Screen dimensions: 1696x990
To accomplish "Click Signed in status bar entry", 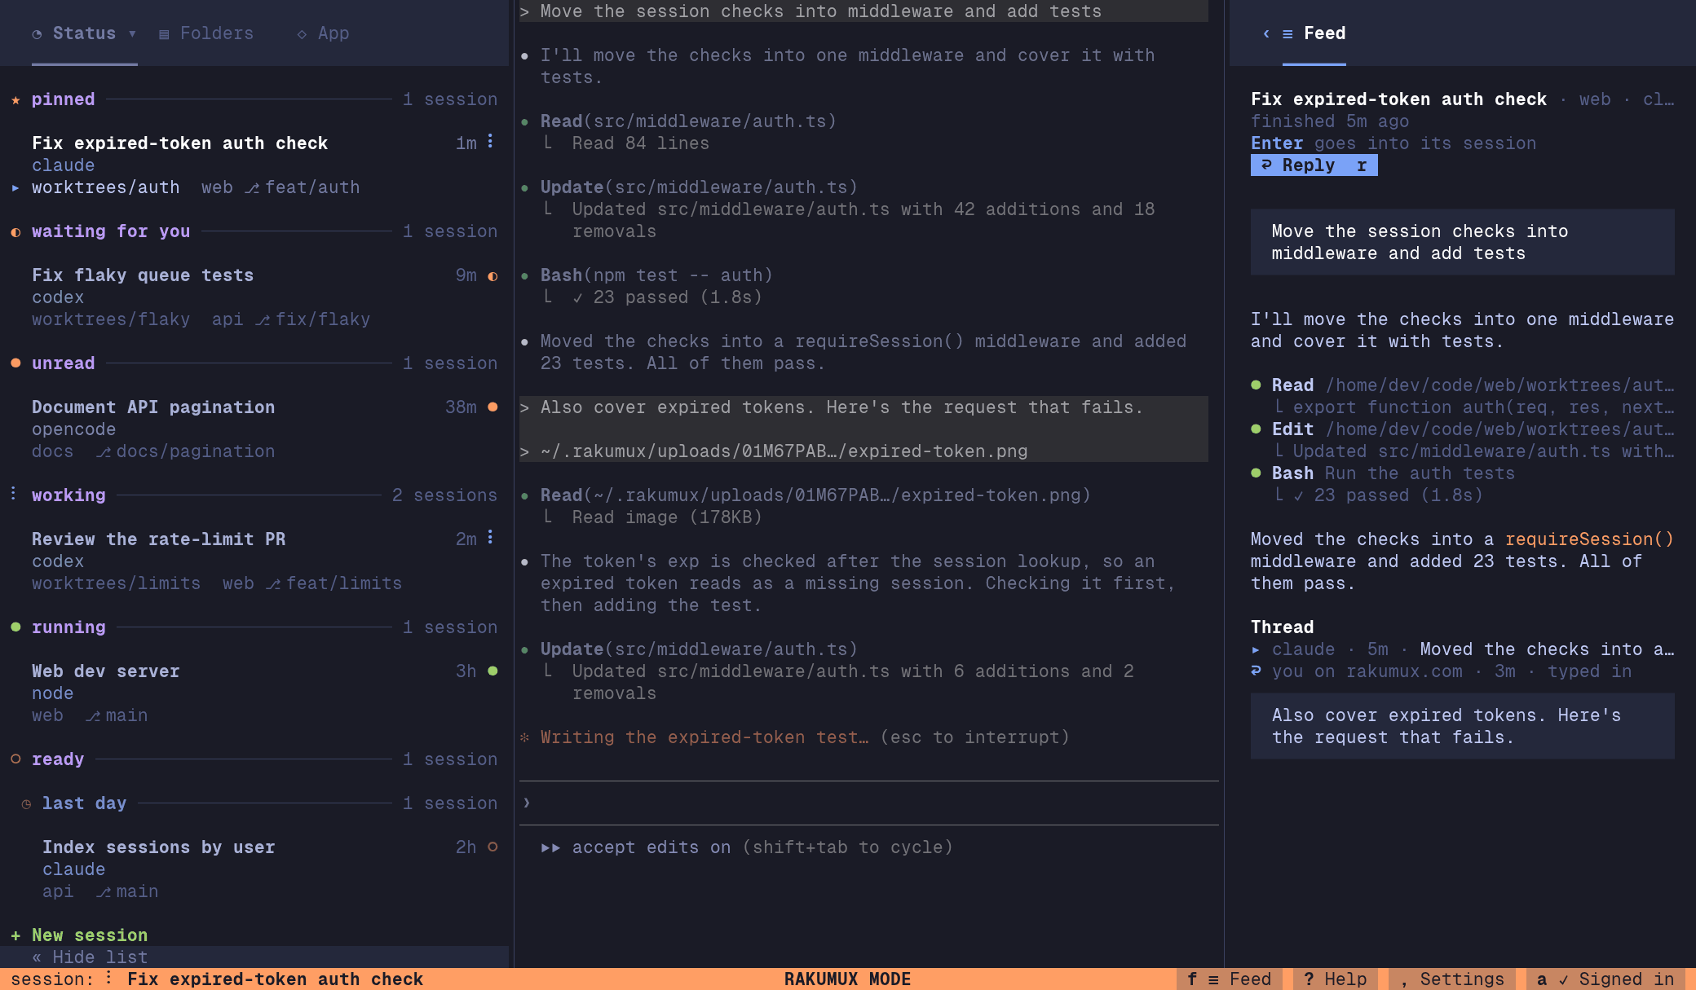I will point(1605,979).
